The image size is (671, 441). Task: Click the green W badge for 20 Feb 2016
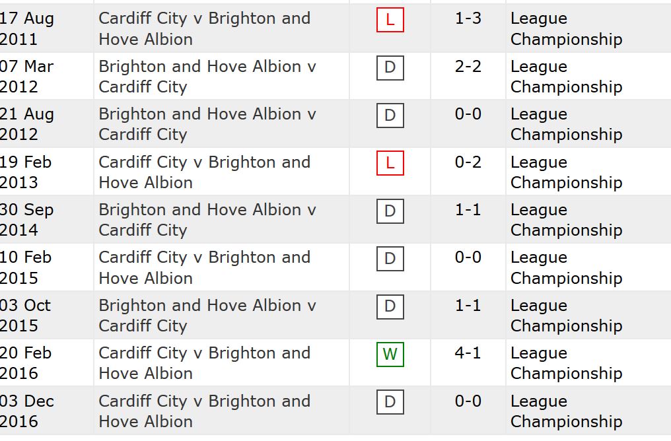390,354
